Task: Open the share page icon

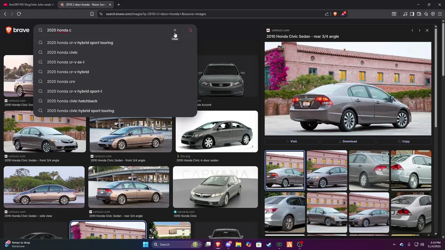Action: [x=327, y=14]
